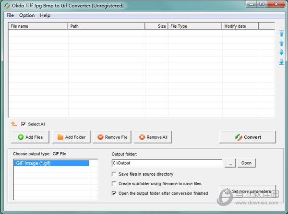This screenshot has width=288, height=214.
Task: Start conversion with Convert button
Action: click(248, 137)
